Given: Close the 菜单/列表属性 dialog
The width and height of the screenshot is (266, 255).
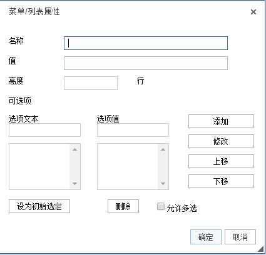Looking at the screenshot, I should pyautogui.click(x=253, y=12).
